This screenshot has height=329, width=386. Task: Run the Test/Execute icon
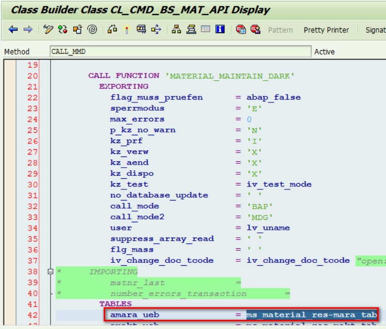[141, 29]
